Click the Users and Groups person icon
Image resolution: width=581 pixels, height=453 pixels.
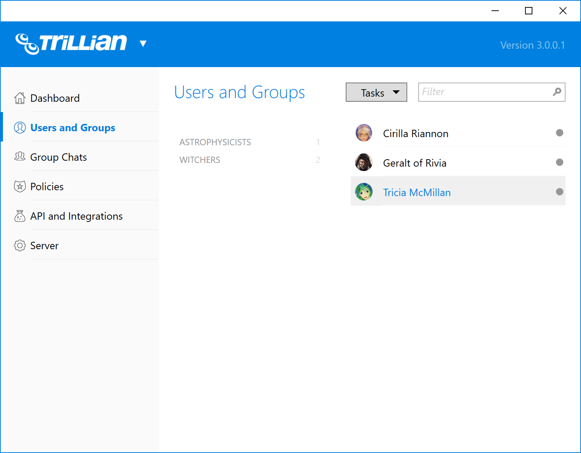[20, 128]
